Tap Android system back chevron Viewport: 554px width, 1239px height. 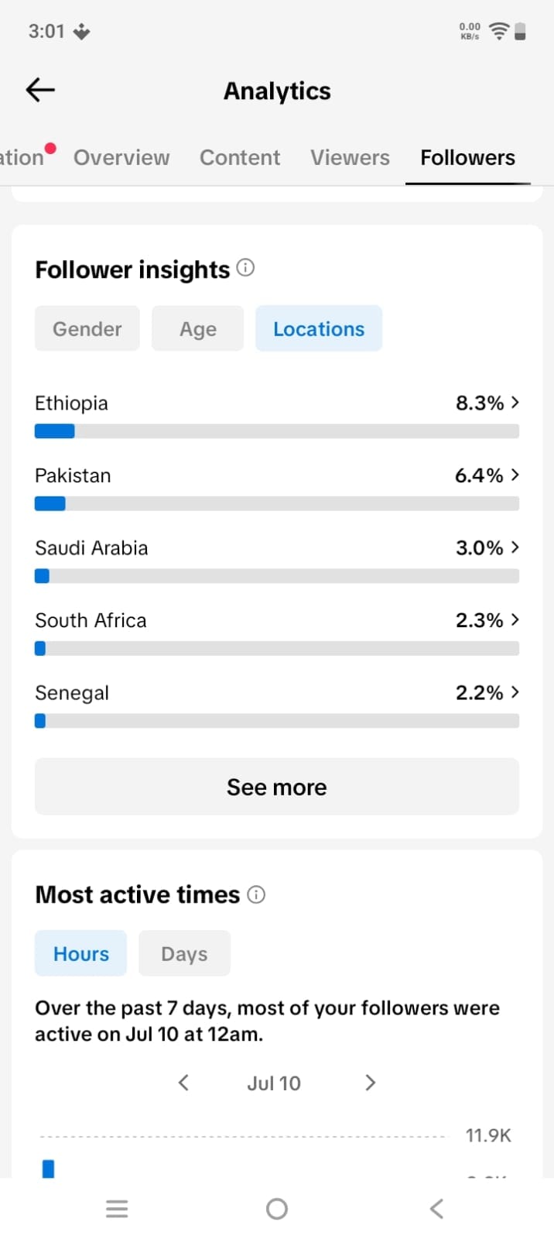click(437, 1209)
